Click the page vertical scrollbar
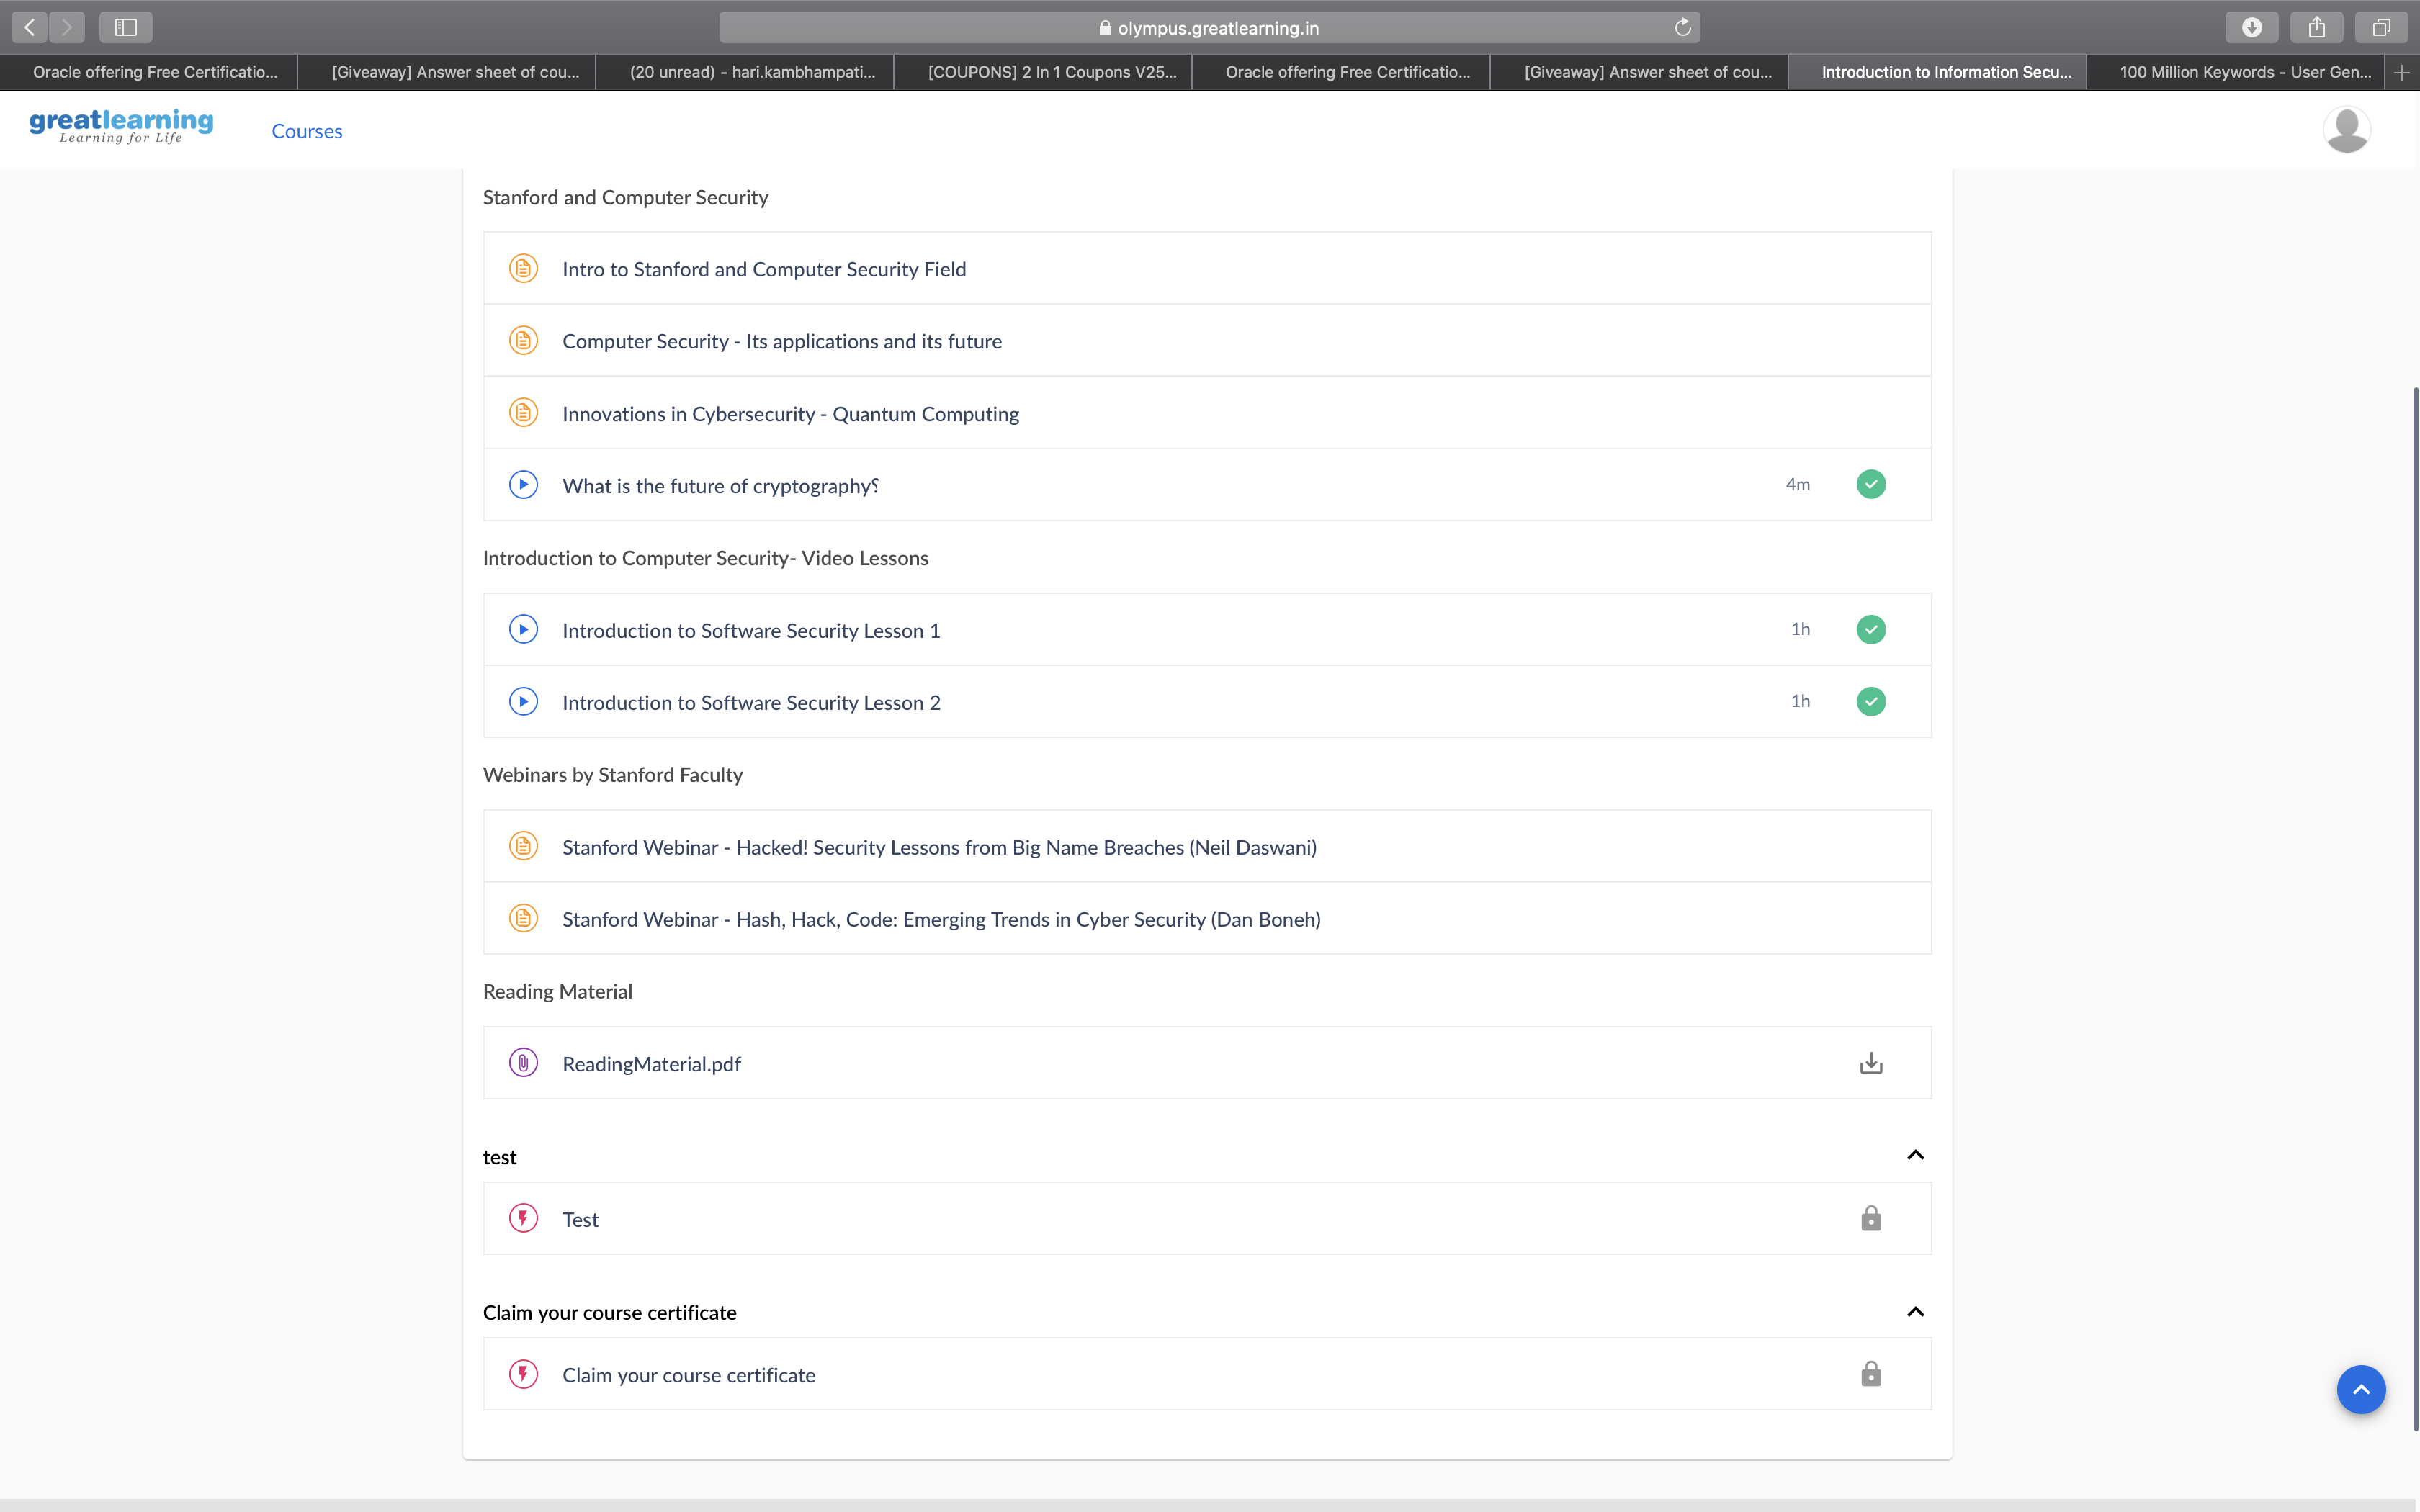2420x1512 pixels. pos(2414,900)
